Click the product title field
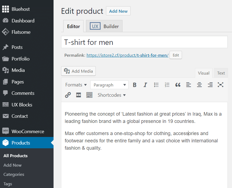 (x=144, y=42)
